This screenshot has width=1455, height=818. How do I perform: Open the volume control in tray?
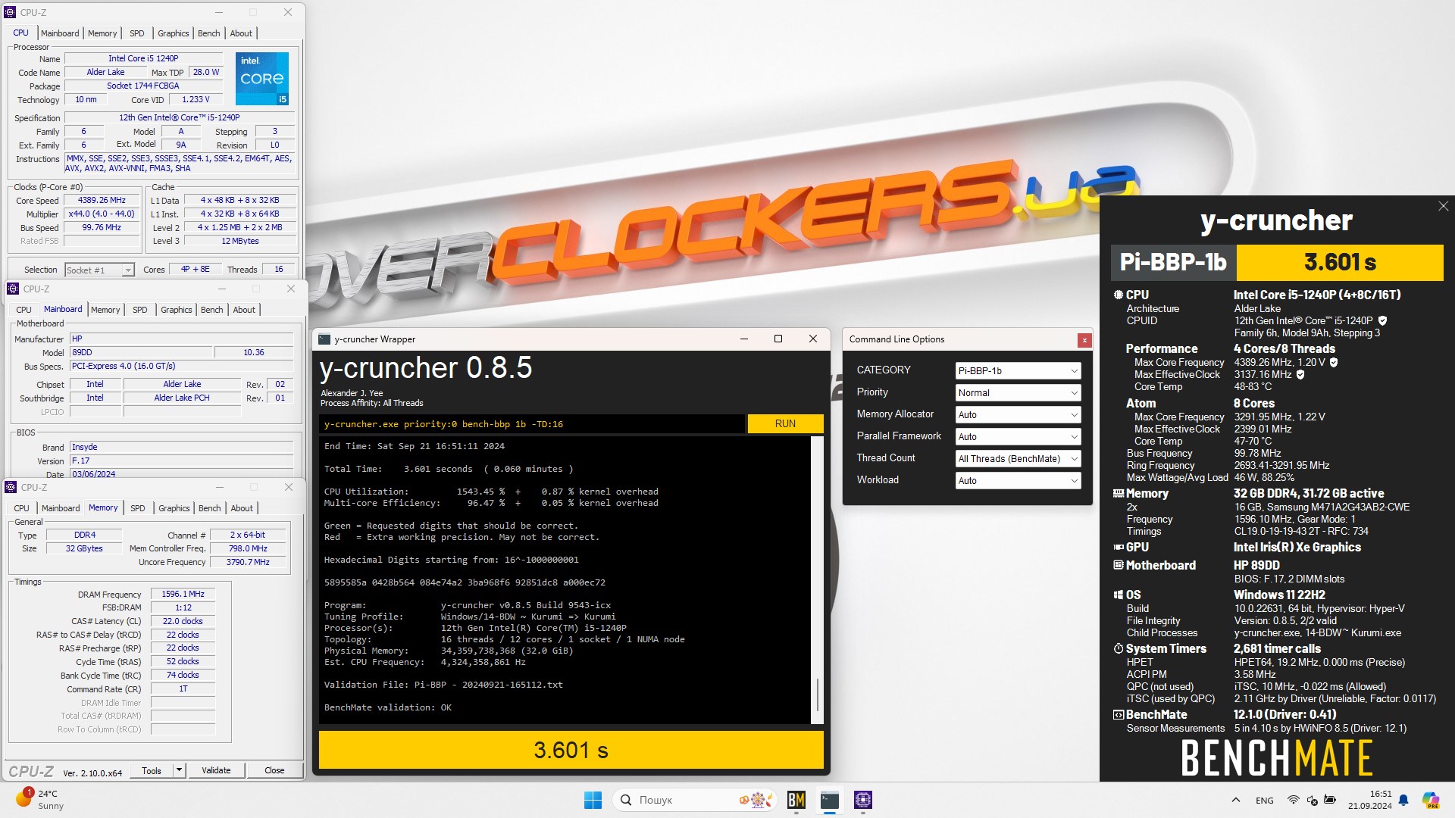pos(1312,800)
